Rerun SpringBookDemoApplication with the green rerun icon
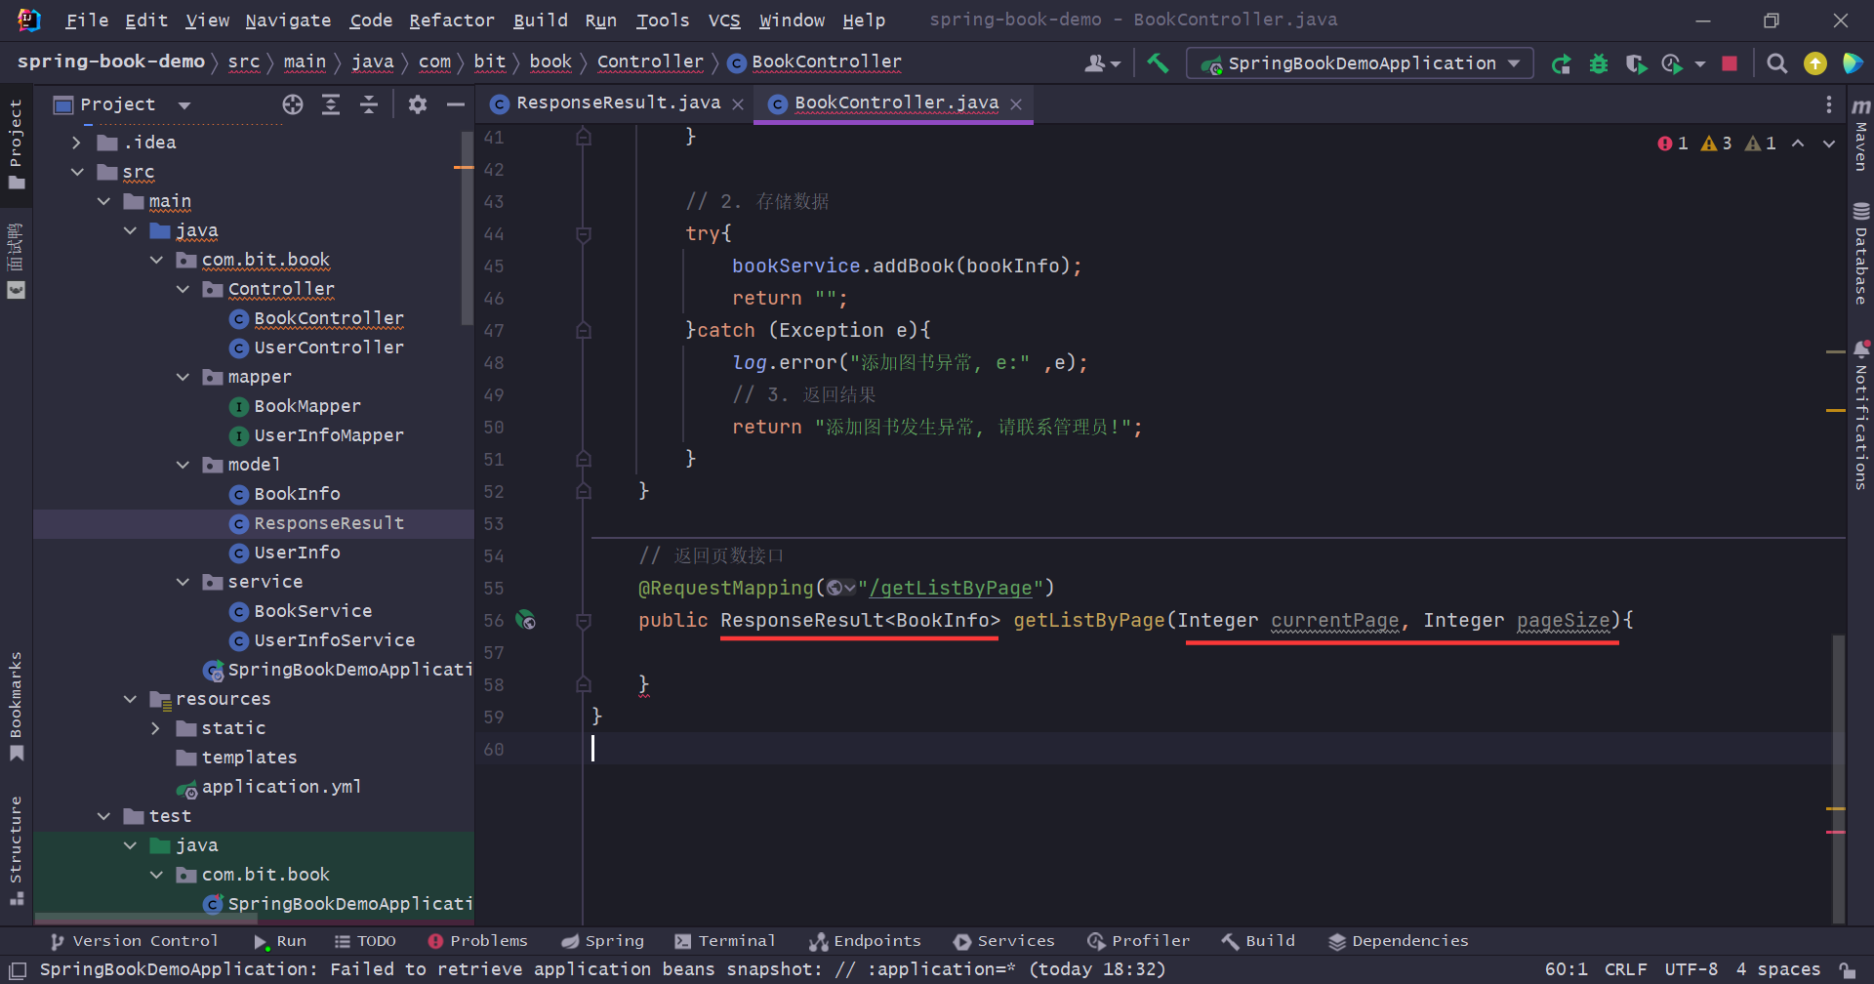 coord(1562,63)
